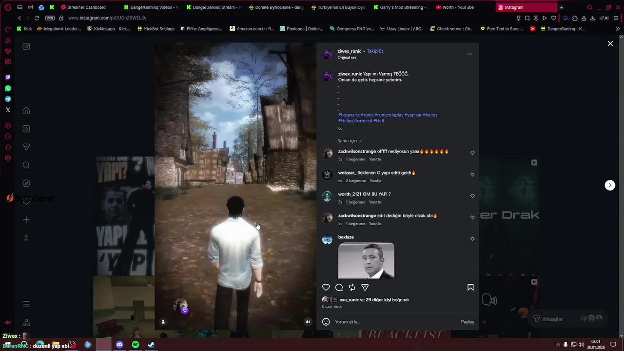Go to Instagram Home icon
This screenshot has height=351, width=624.
26,111
